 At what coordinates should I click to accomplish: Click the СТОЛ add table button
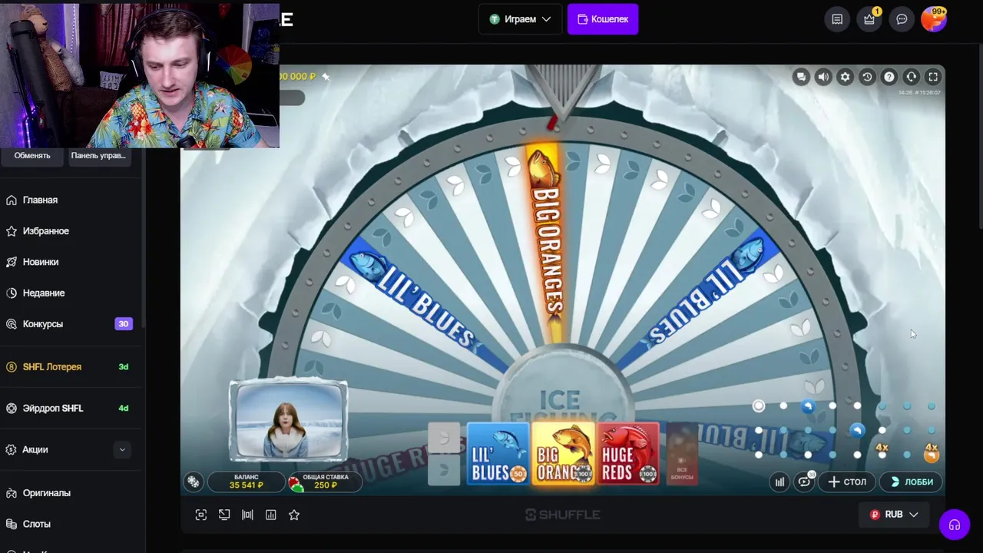pyautogui.click(x=847, y=482)
